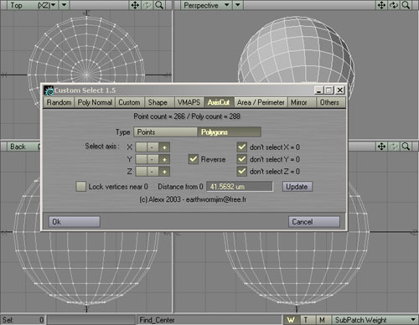The image size is (419, 325).
Task: Select the AxisCut tab
Action: pyautogui.click(x=219, y=102)
